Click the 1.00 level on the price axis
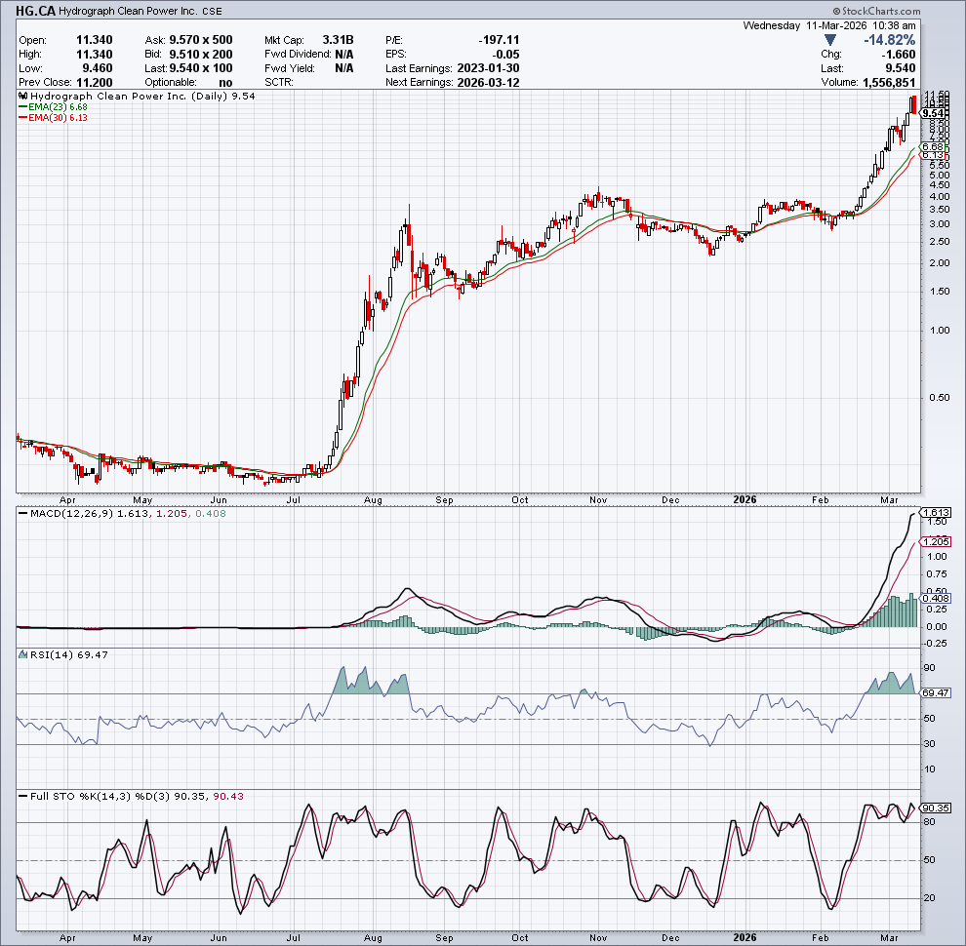The height and width of the screenshot is (946, 966). (940, 331)
